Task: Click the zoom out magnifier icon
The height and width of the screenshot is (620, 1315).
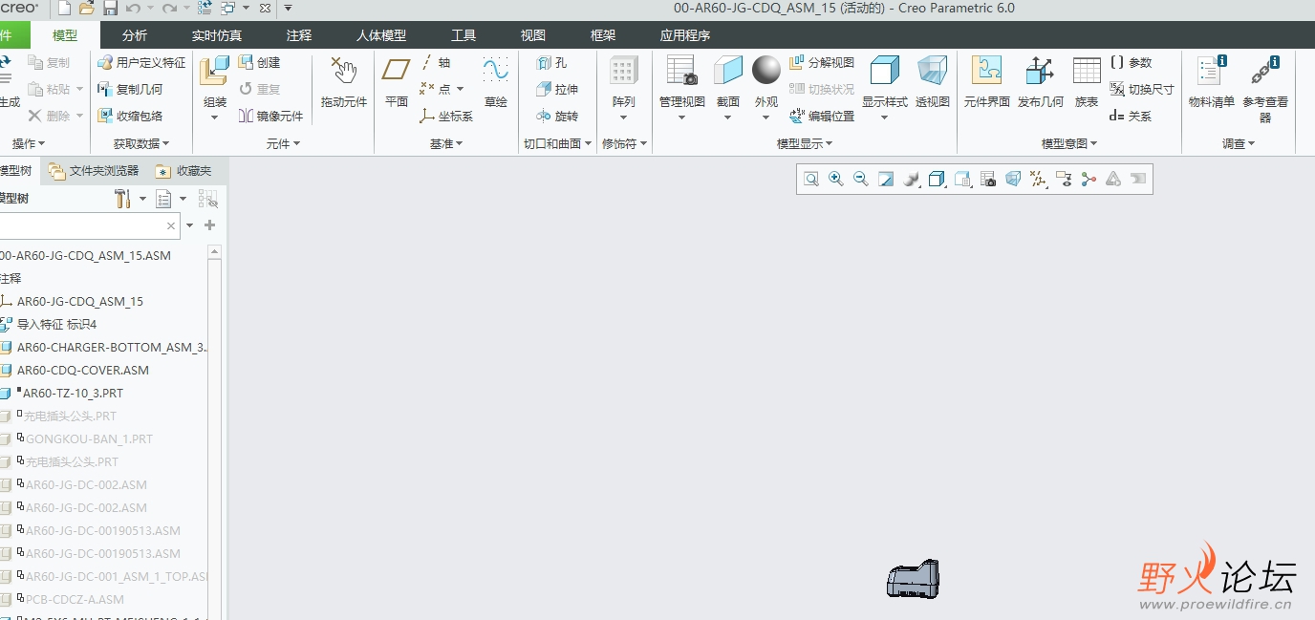Action: (x=861, y=179)
